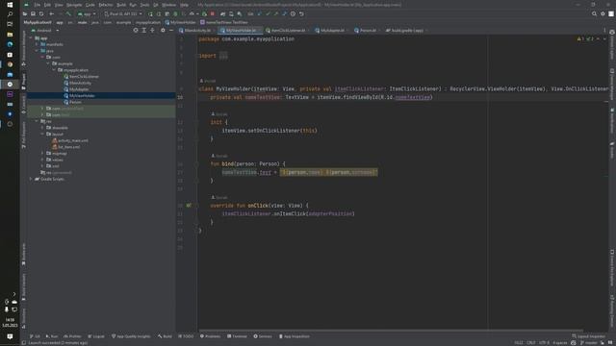Click the Collapse All icon in project panel

pos(152,30)
